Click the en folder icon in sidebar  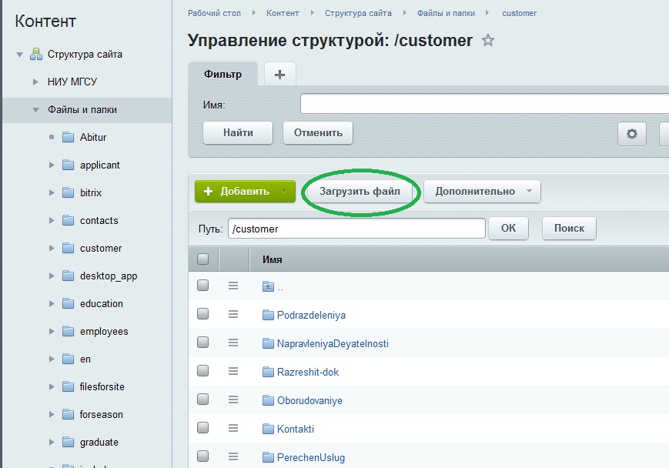(68, 359)
